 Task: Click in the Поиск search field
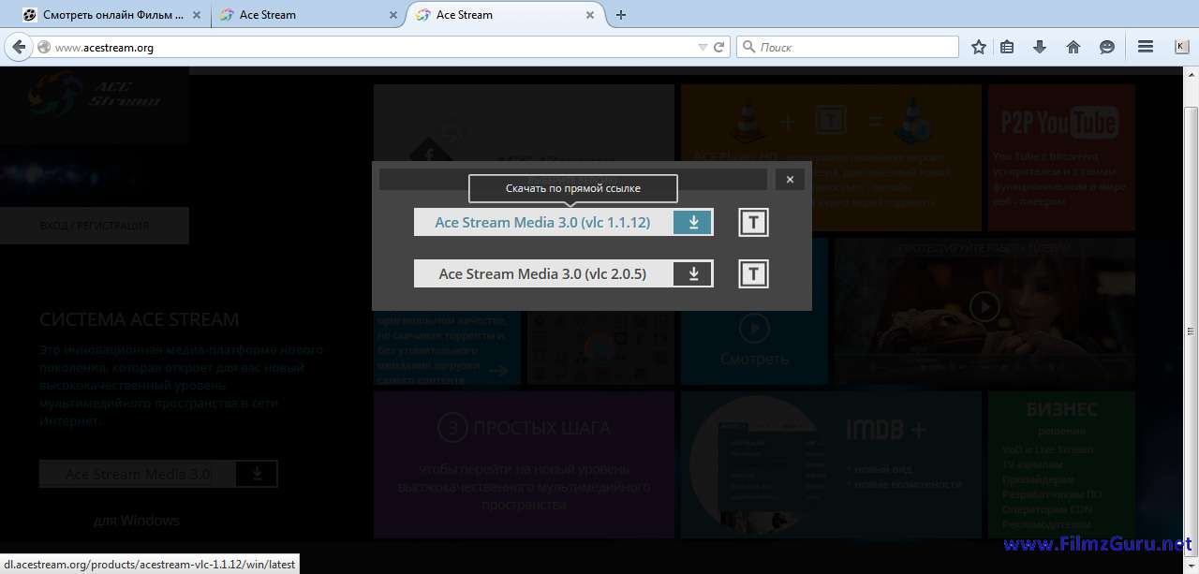point(852,47)
